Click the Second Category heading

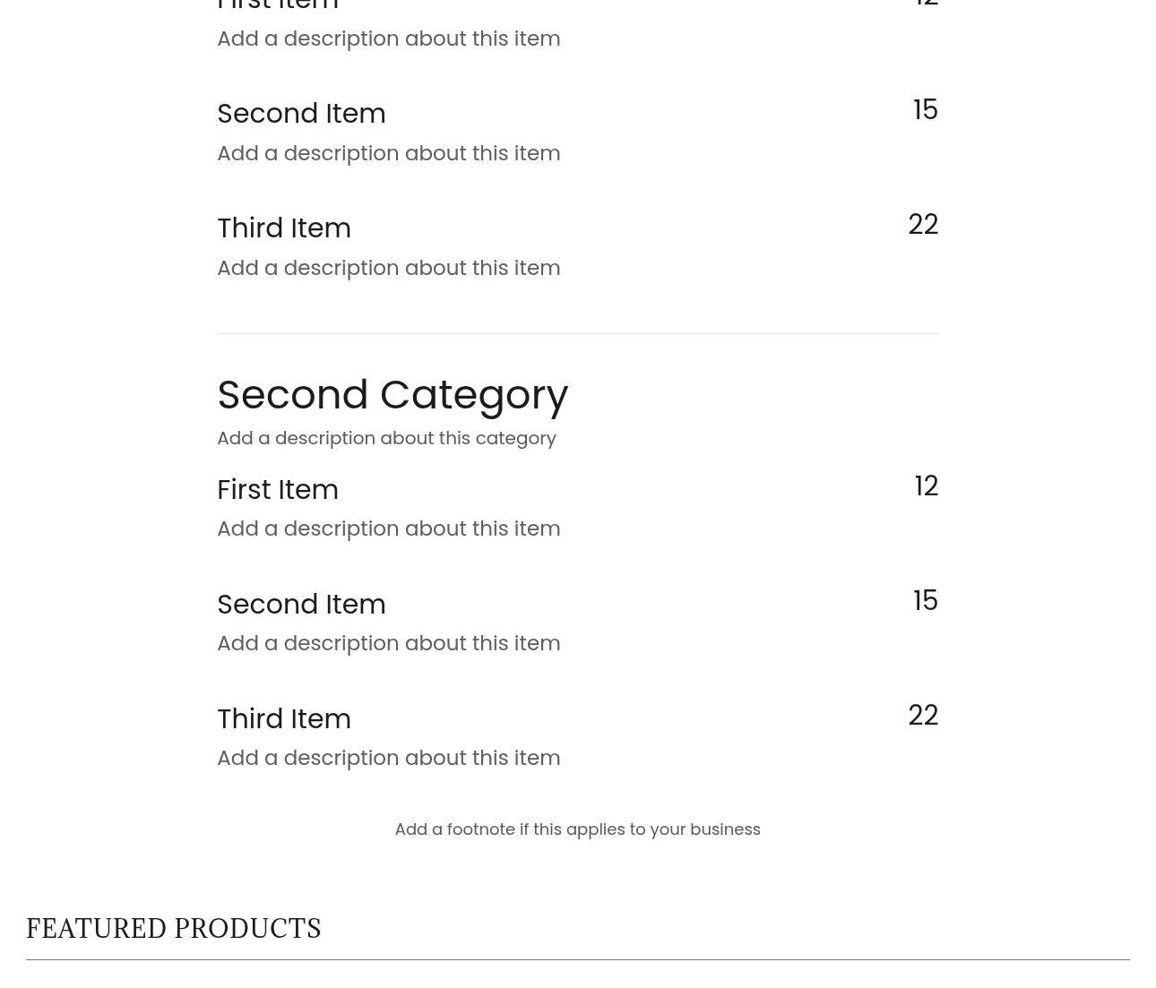click(x=392, y=395)
